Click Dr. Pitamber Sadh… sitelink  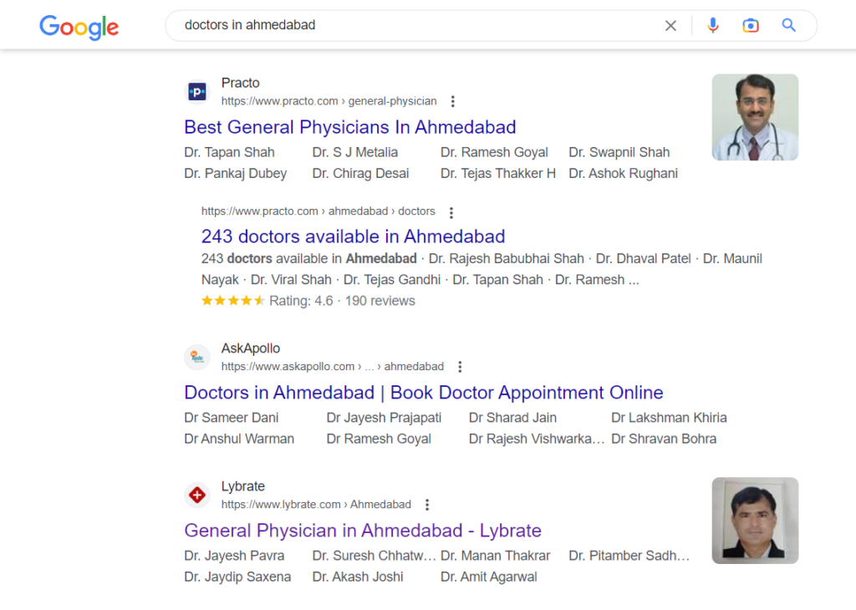coord(629,556)
